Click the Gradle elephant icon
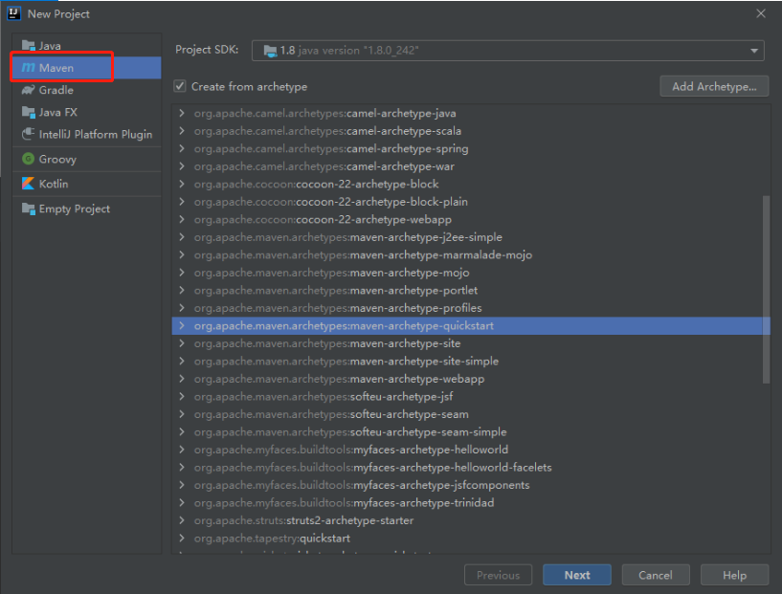Viewport: 782px width, 594px height. coord(28,90)
